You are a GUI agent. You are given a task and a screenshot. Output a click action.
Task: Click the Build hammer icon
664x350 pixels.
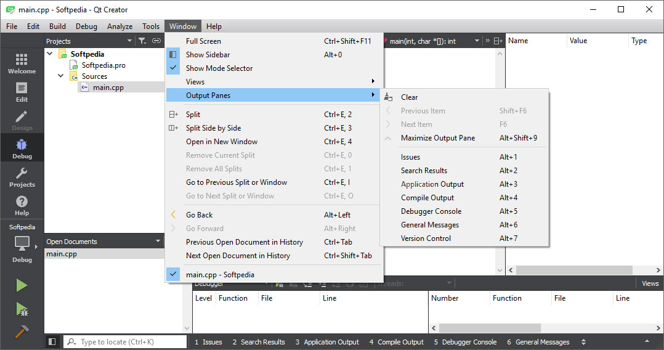click(22, 332)
